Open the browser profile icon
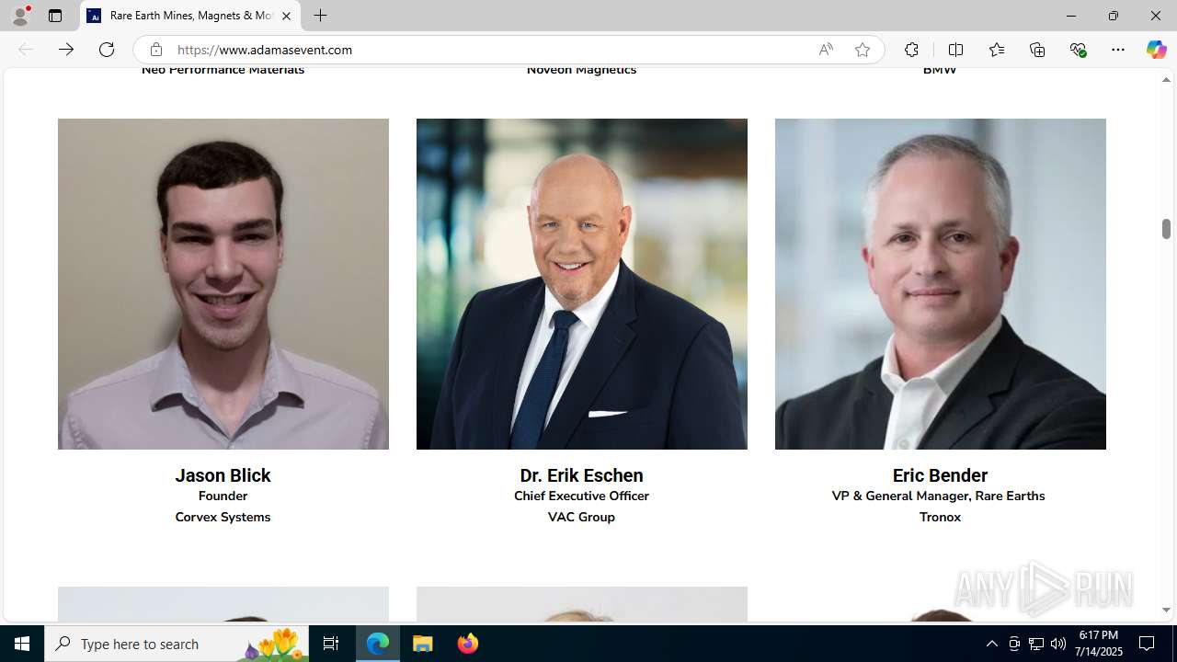 click(20, 16)
